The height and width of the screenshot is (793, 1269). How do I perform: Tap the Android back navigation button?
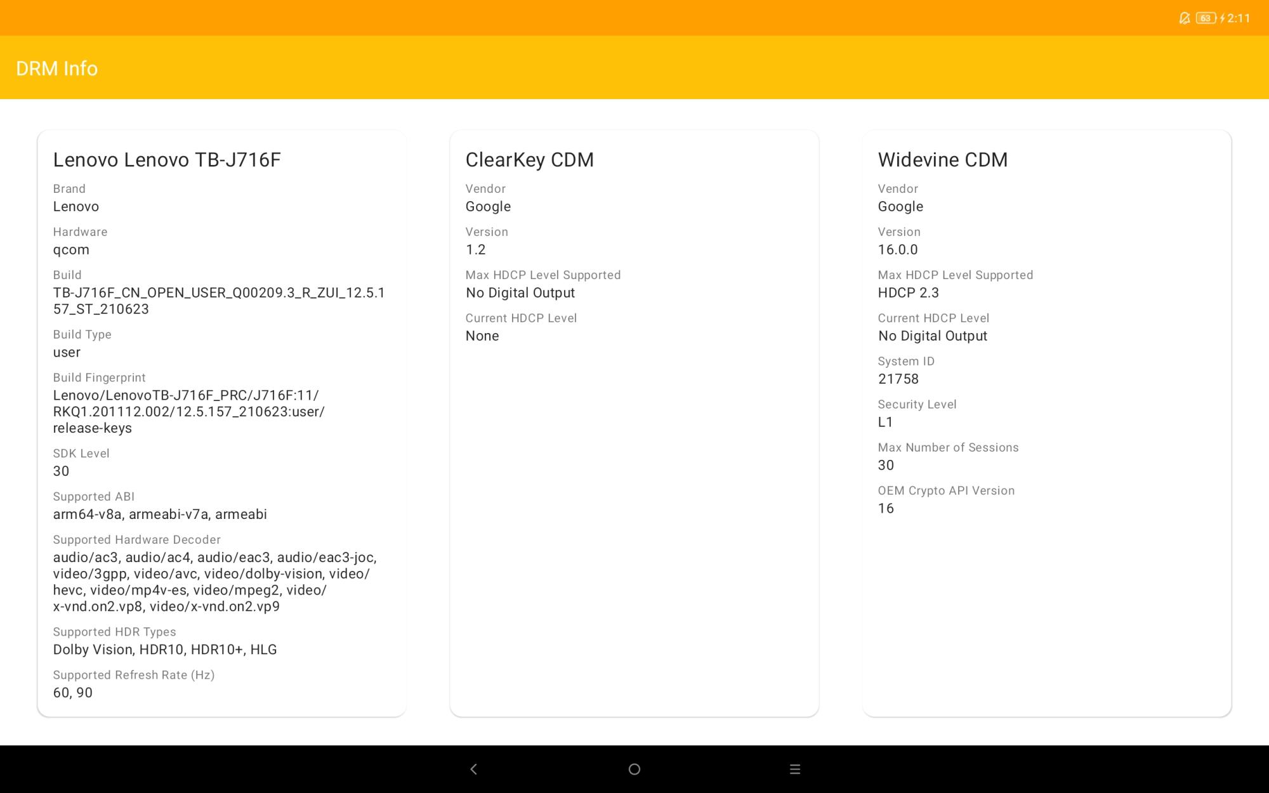pyautogui.click(x=473, y=769)
